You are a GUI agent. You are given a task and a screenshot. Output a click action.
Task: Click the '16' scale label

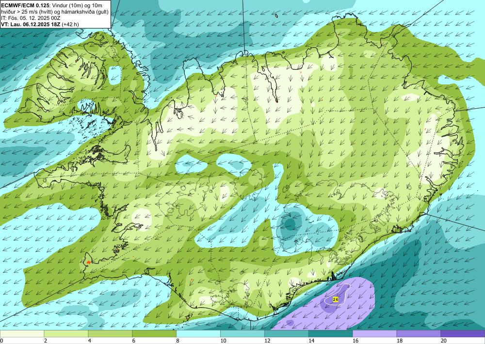(356, 341)
